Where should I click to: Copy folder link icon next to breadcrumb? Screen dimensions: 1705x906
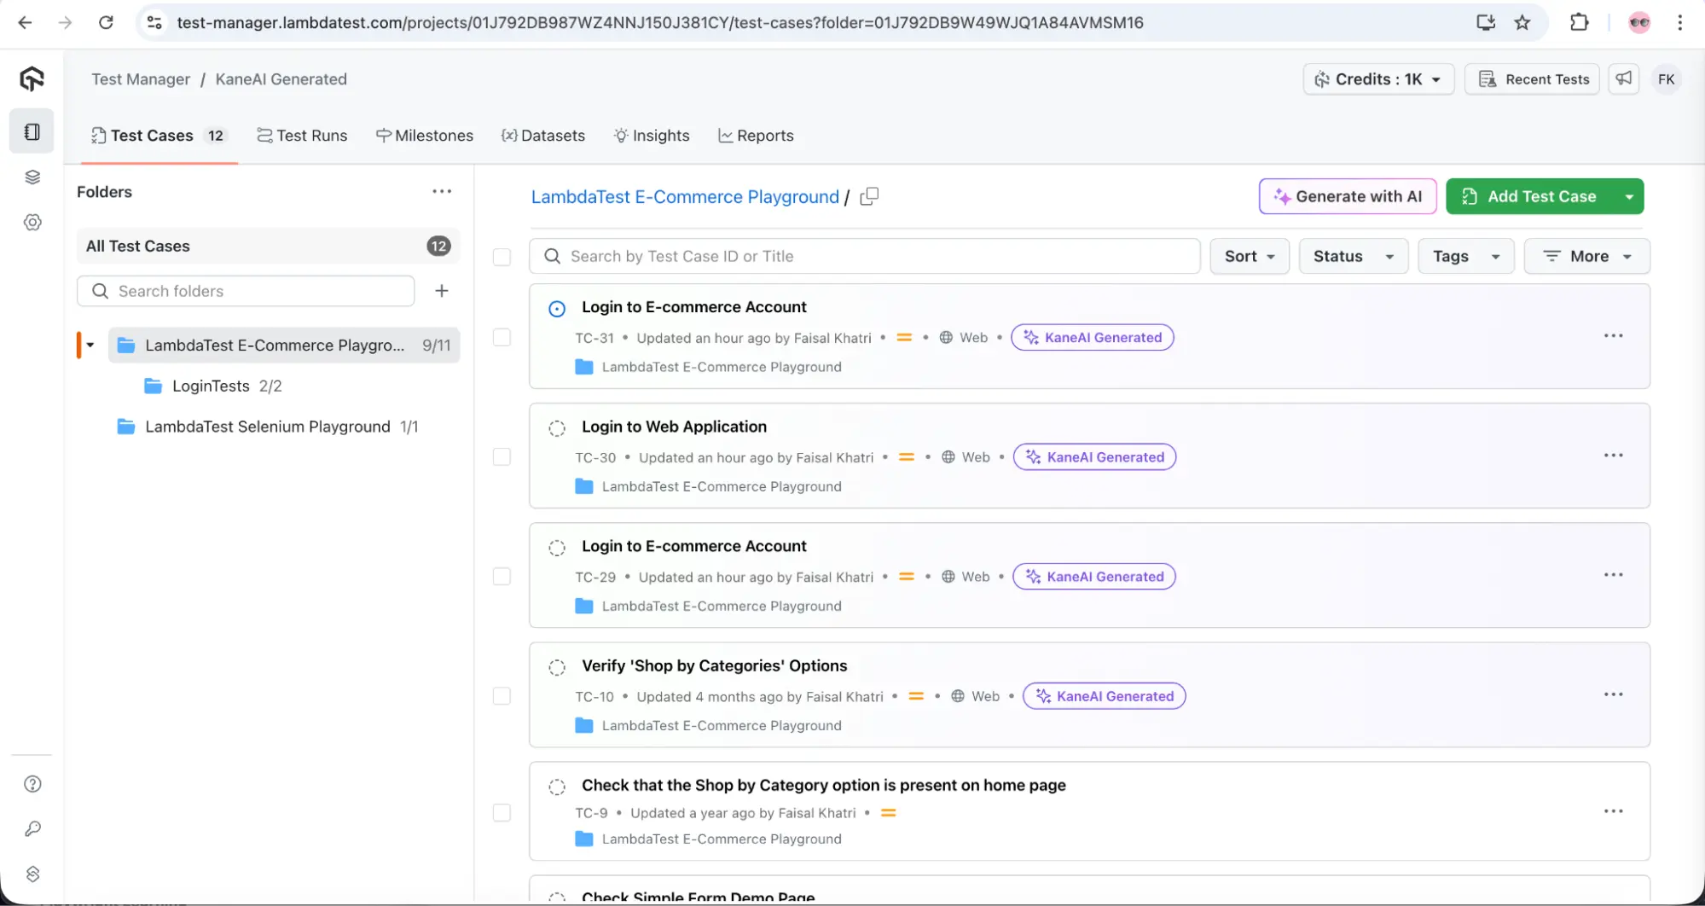[x=869, y=196]
